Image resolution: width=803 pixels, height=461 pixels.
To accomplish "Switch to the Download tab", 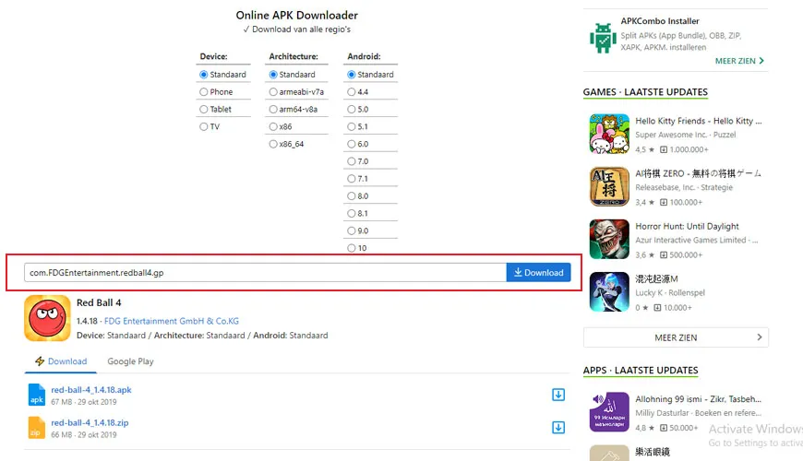I will pyautogui.click(x=61, y=361).
